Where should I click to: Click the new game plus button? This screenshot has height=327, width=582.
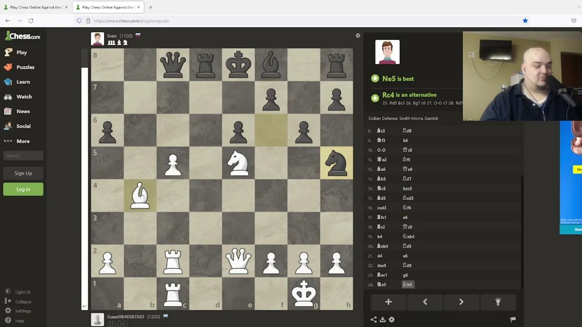[x=388, y=302]
